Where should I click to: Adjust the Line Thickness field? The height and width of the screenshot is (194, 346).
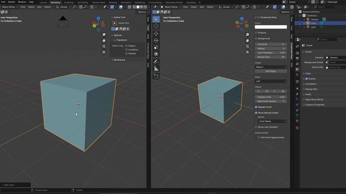pyautogui.click(x=271, y=53)
